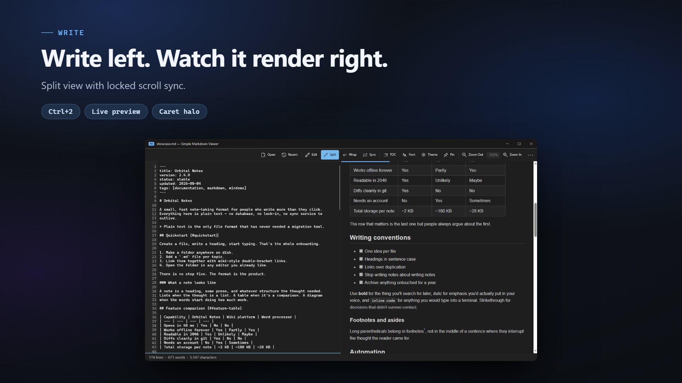Click the 'Needs an account' table cell
Image resolution: width=682 pixels, height=383 pixels.
point(374,201)
